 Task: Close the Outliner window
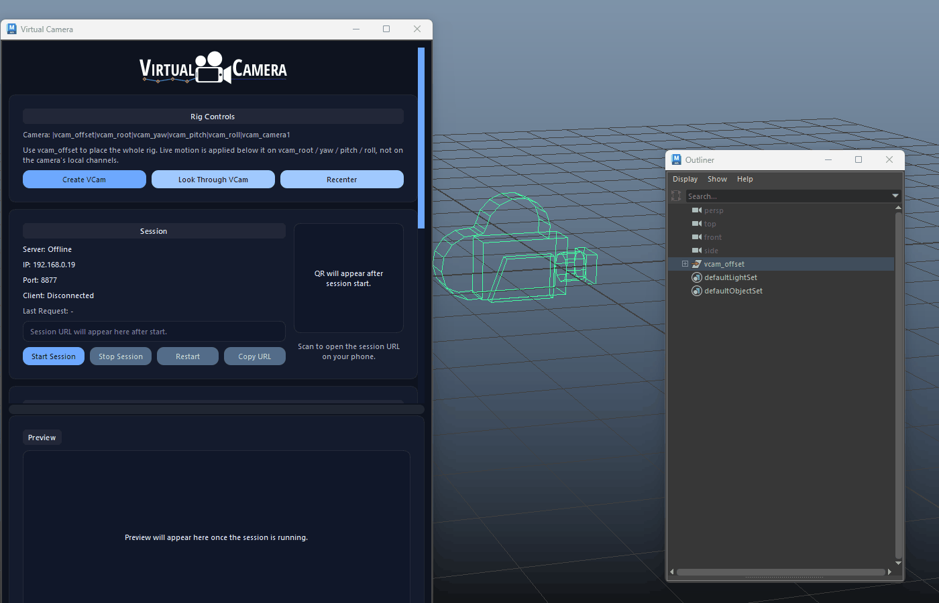[x=889, y=159]
